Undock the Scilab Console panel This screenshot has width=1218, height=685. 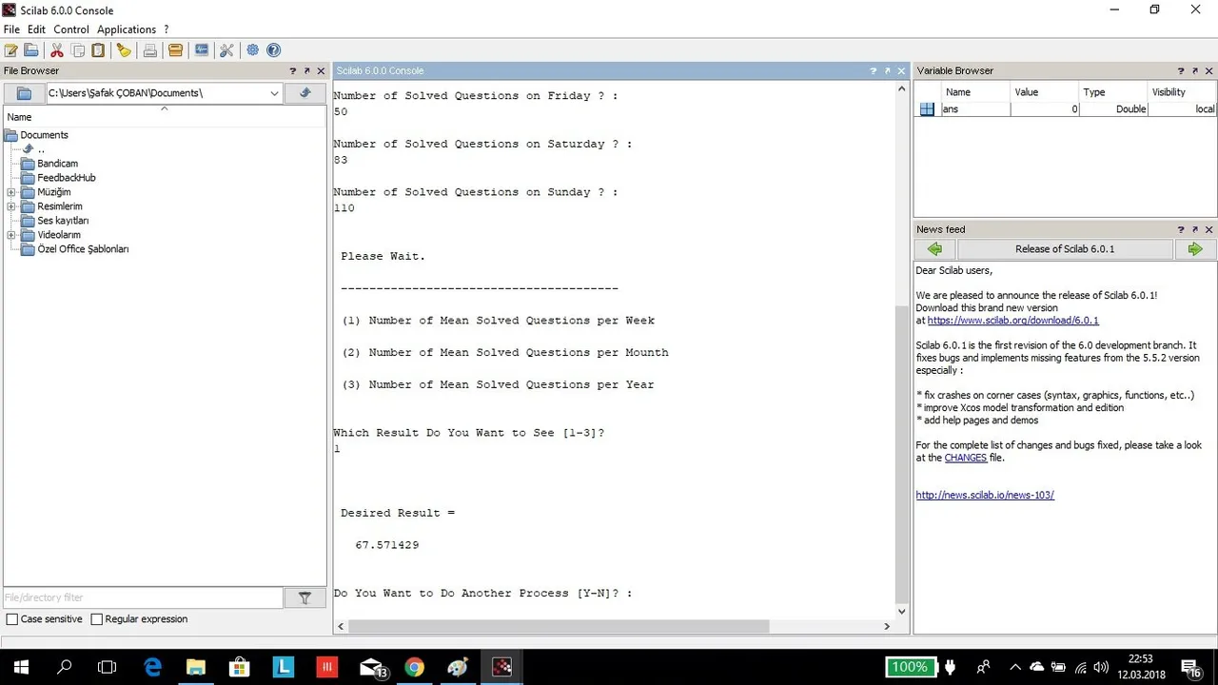[x=888, y=70]
